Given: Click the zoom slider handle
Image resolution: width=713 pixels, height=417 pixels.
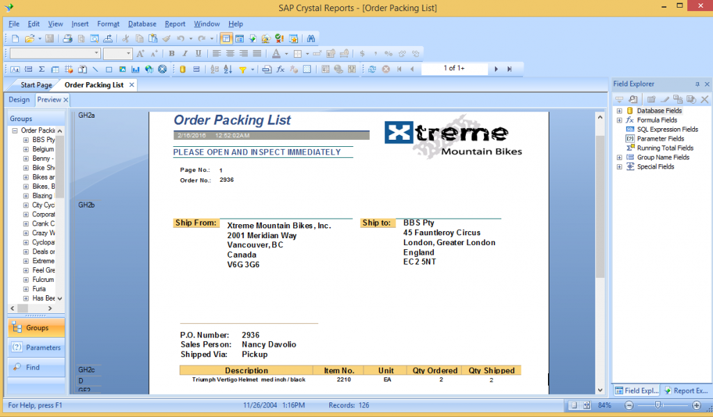Looking at the screenshot, I should (x=657, y=404).
